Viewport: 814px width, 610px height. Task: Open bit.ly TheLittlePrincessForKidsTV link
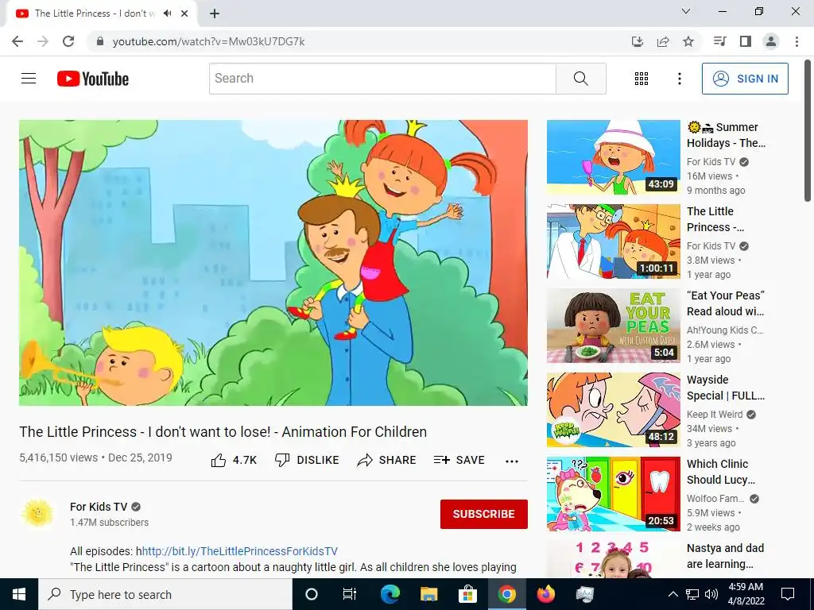point(240,551)
